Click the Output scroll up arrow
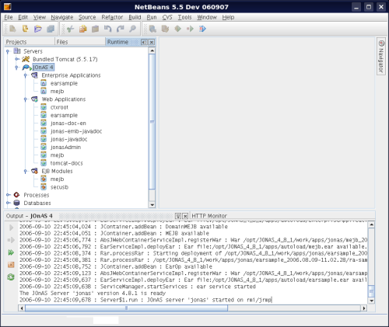 click(x=371, y=224)
